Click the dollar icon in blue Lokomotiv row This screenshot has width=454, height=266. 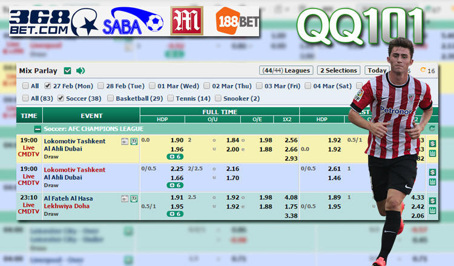[x=432, y=172]
